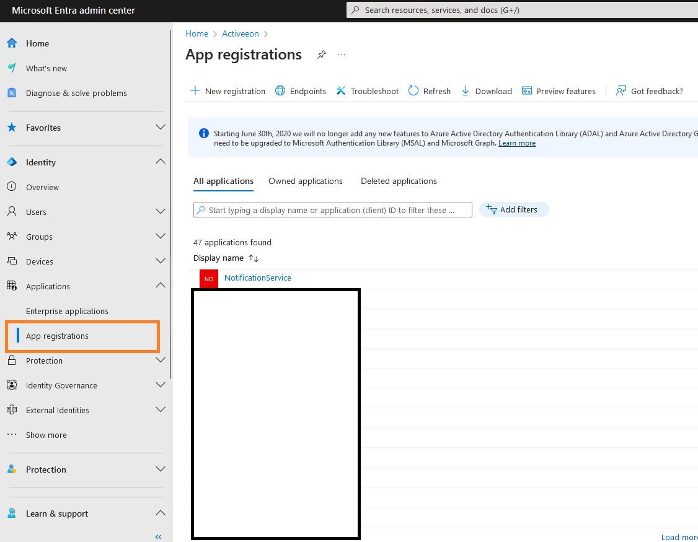The height and width of the screenshot is (542, 698).
Task: Click the Add filters button
Action: tap(514, 209)
